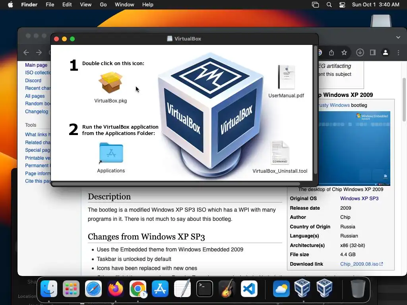Open Launchpad from the Dock
Viewport: 407px width, 305px height.
71,289
